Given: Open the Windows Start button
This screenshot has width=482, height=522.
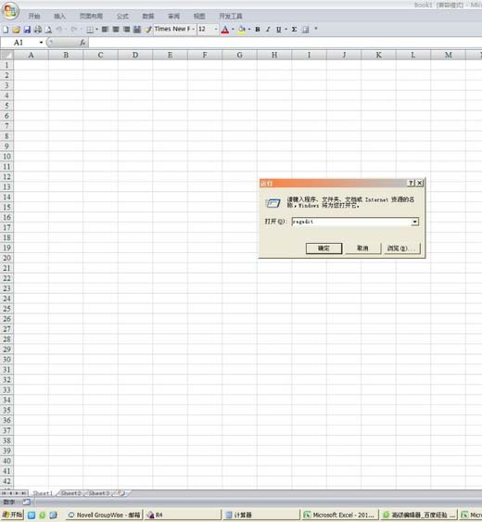Looking at the screenshot, I should [12, 515].
